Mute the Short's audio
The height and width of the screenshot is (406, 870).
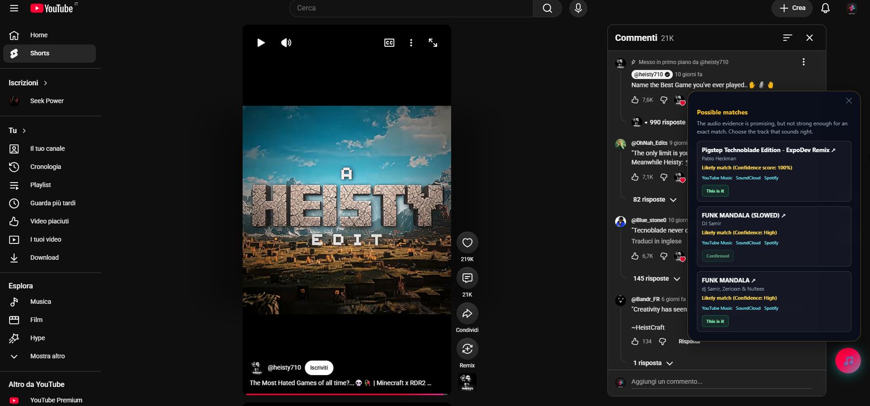pos(286,42)
